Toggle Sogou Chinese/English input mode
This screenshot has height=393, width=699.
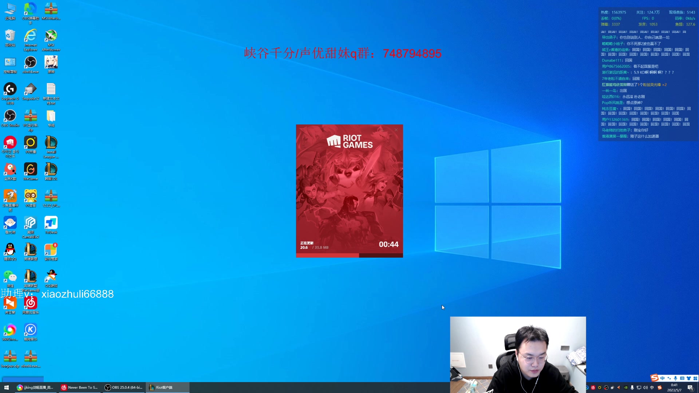662,378
